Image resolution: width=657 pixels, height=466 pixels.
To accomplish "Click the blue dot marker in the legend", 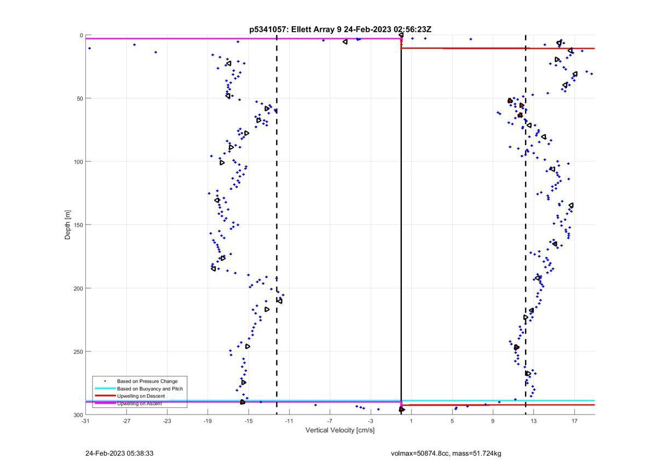I will (x=105, y=381).
